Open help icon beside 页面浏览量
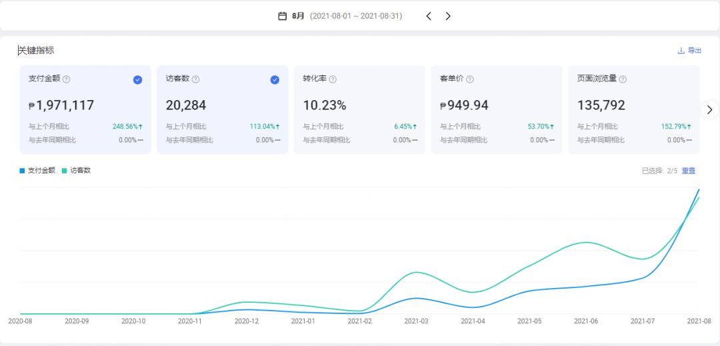Screen dimensions: 720x346 click(623, 79)
